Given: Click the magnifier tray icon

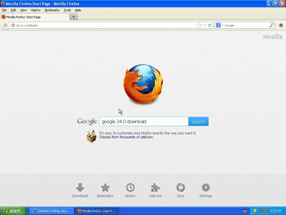Looking at the screenshot, I should 266,211.
